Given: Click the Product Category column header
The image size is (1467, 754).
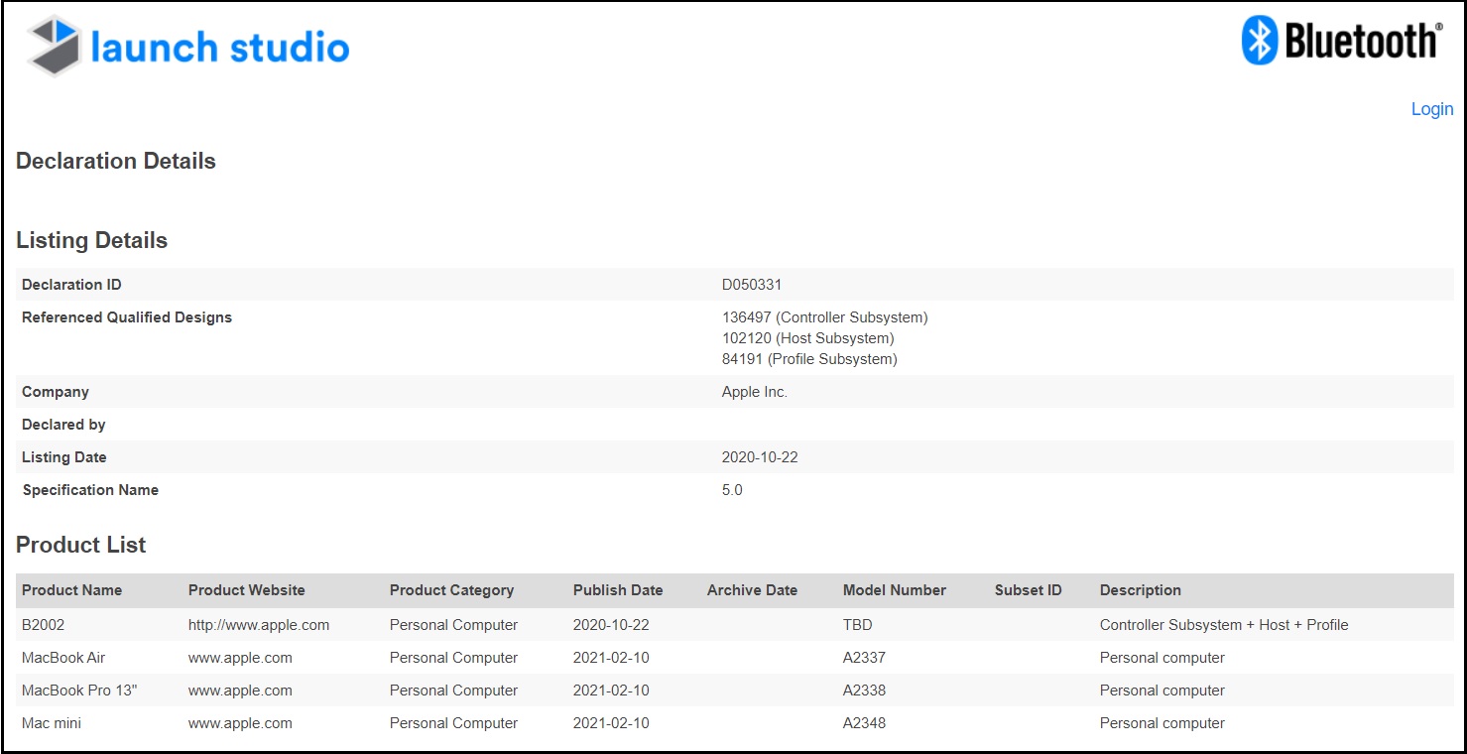Looking at the screenshot, I should coord(451,590).
